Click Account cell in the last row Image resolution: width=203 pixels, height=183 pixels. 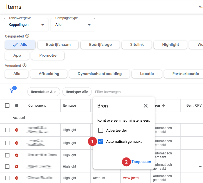99,178
